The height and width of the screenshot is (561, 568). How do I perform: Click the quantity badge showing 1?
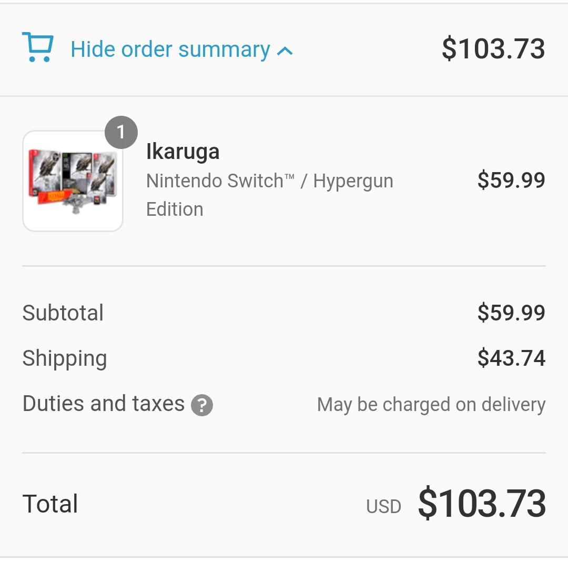[x=121, y=132]
